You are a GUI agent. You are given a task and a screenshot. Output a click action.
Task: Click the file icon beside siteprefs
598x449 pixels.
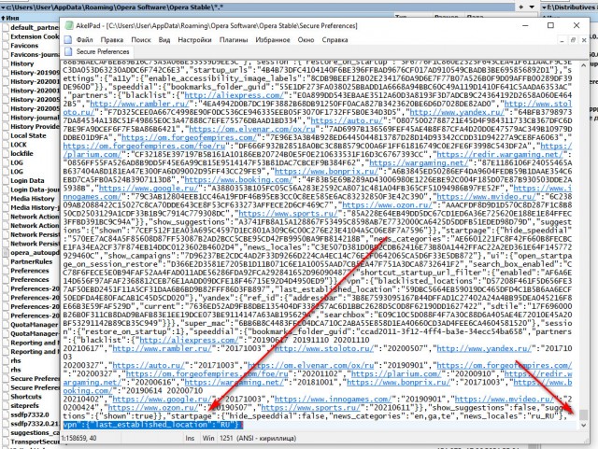point(6,405)
